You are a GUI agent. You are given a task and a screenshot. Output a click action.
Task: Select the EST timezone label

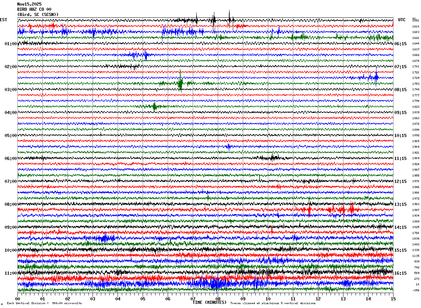pos(3,20)
